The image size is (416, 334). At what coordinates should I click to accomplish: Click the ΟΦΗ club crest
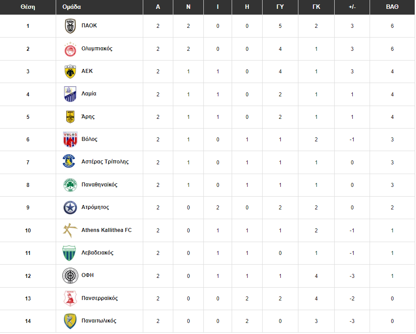(70, 276)
